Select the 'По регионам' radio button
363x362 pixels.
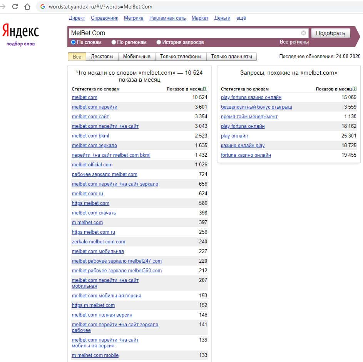pyautogui.click(x=114, y=42)
